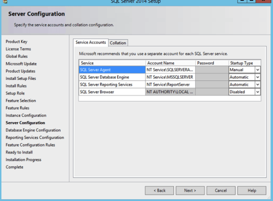273x201 pixels.
Task: Cancel the SQL Server setup
Action: pyautogui.click(x=221, y=191)
